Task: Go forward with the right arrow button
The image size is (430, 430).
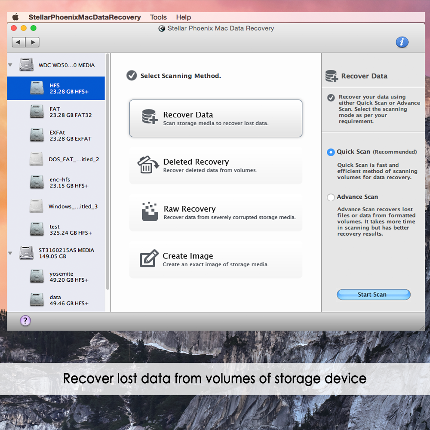Action: [x=32, y=42]
